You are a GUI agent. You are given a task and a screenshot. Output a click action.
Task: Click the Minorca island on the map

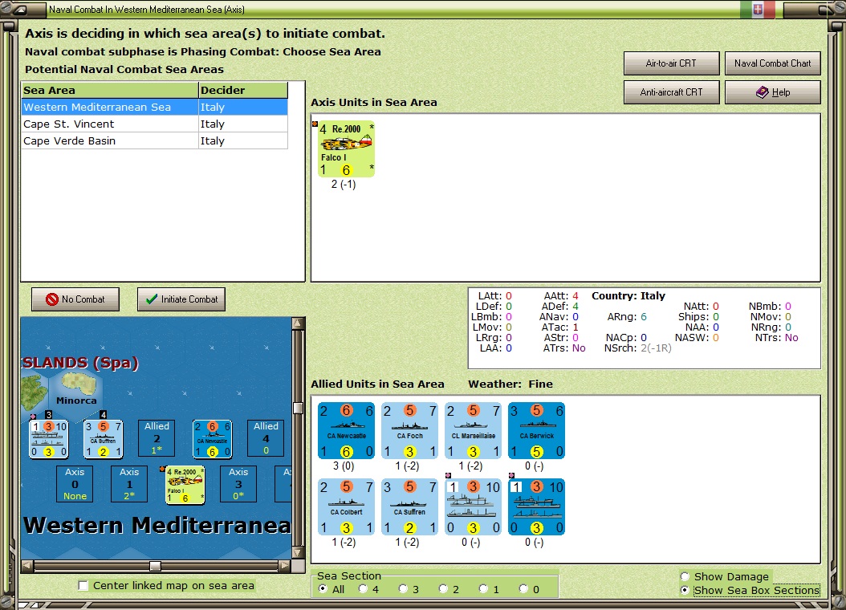[x=79, y=384]
